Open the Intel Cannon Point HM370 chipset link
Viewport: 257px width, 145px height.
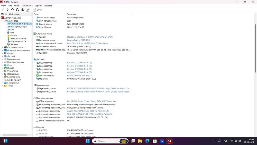(88, 43)
